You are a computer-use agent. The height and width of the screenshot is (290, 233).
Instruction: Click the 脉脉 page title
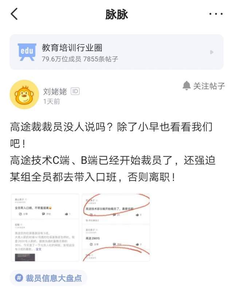[x=116, y=14]
